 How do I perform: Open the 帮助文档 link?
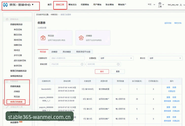coord(178,23)
